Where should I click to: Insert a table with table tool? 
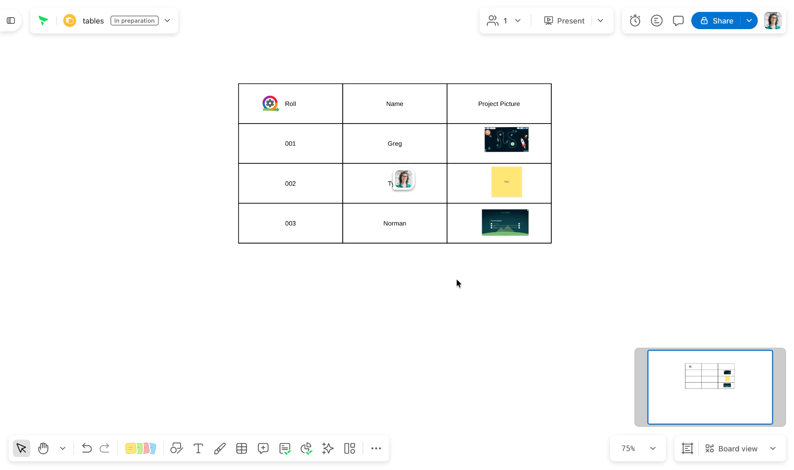tap(241, 448)
